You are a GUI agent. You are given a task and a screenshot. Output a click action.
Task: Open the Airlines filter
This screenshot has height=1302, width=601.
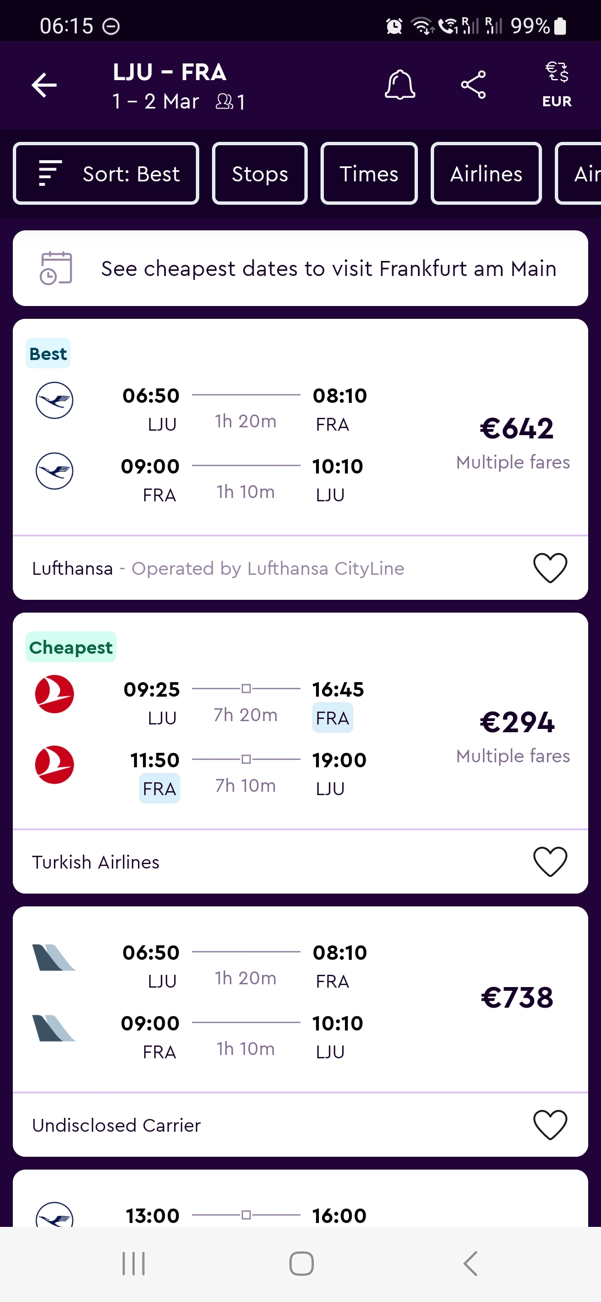tap(486, 174)
